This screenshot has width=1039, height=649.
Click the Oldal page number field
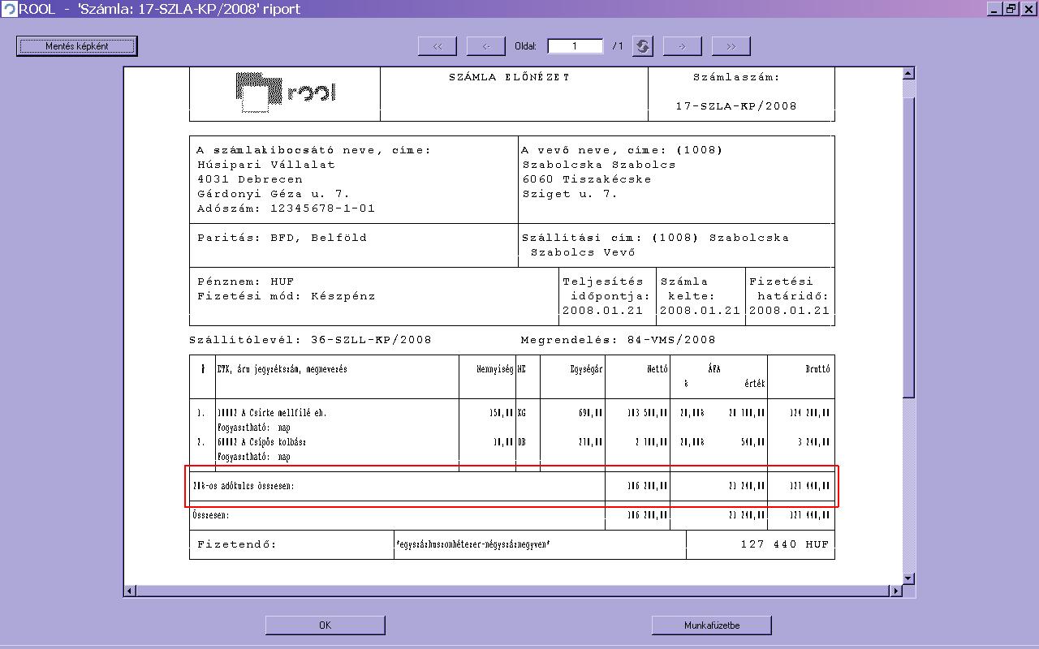coord(575,46)
